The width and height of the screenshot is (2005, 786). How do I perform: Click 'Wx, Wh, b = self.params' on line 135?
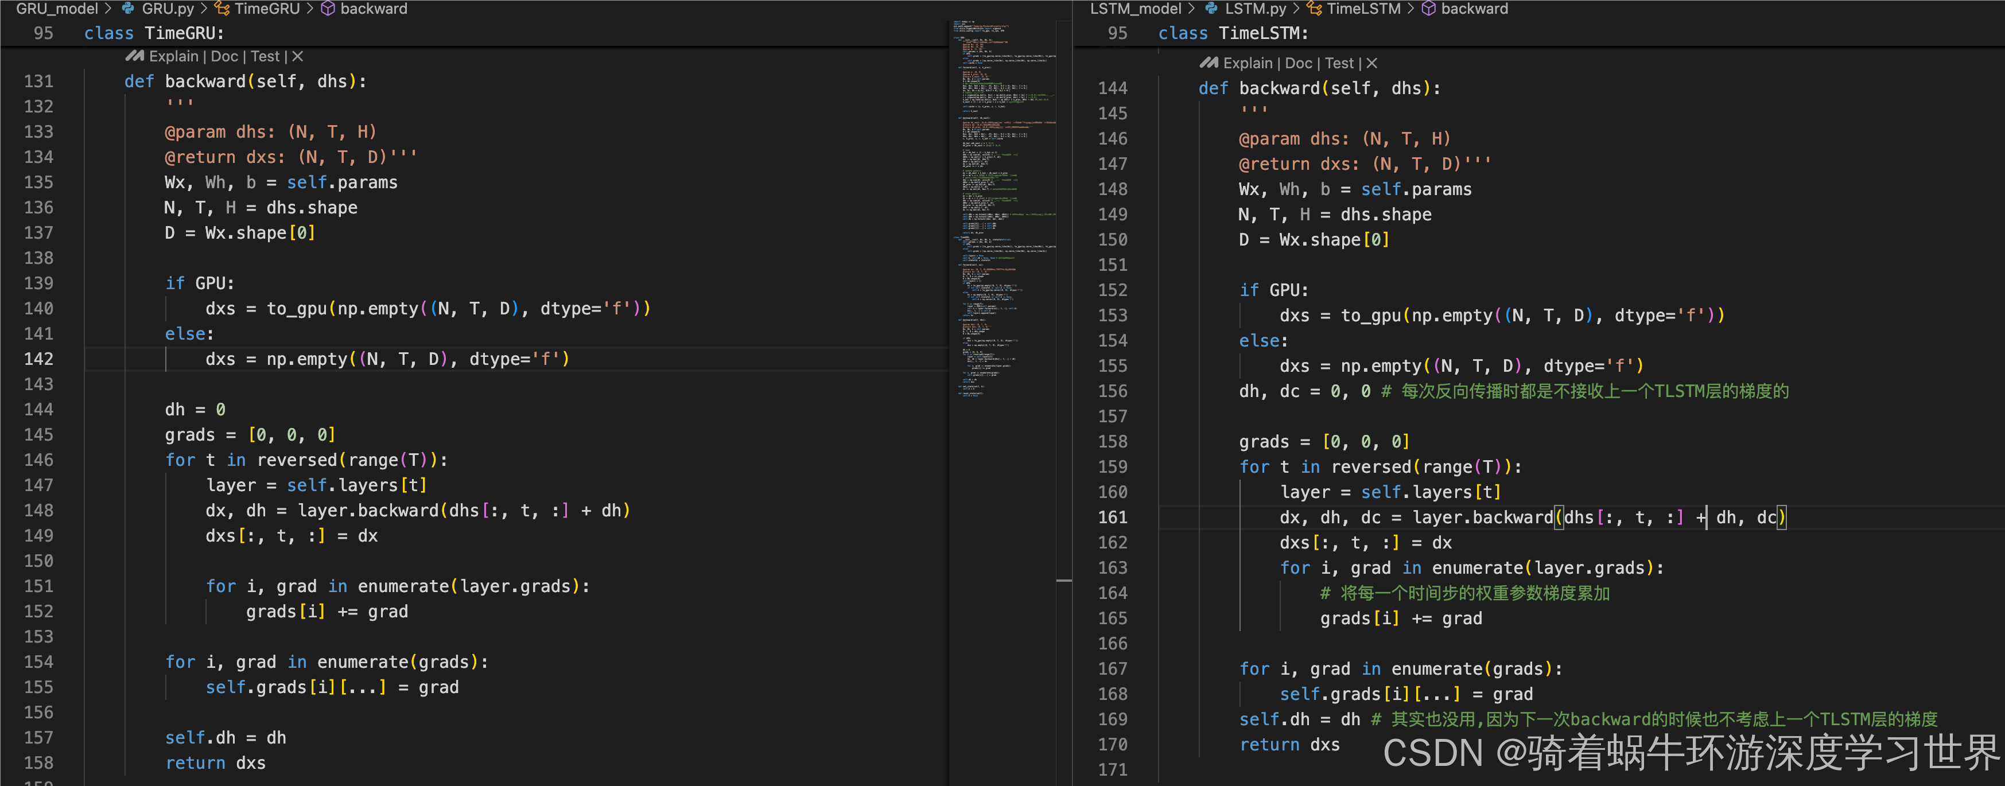(281, 183)
